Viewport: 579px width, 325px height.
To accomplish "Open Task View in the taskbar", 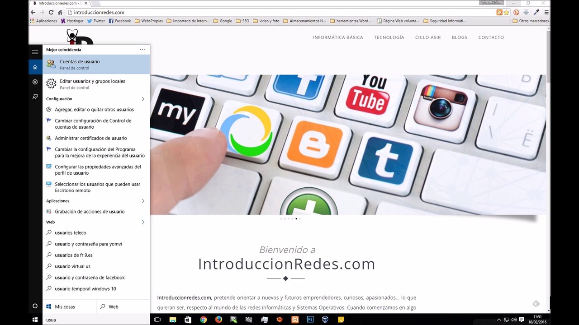I will [x=157, y=320].
